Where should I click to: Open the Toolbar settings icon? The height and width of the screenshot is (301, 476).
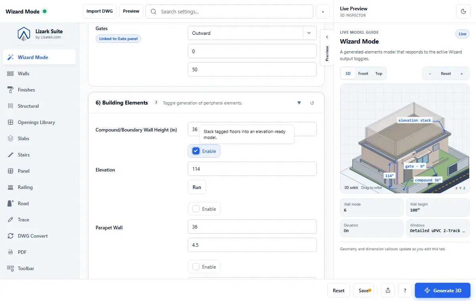11,269
